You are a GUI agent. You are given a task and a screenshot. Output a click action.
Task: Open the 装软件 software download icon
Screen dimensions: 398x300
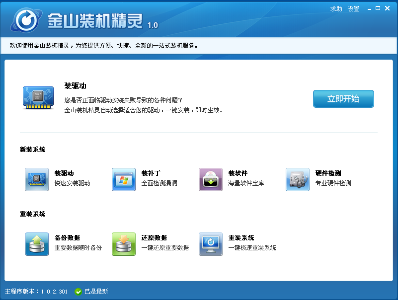point(211,179)
